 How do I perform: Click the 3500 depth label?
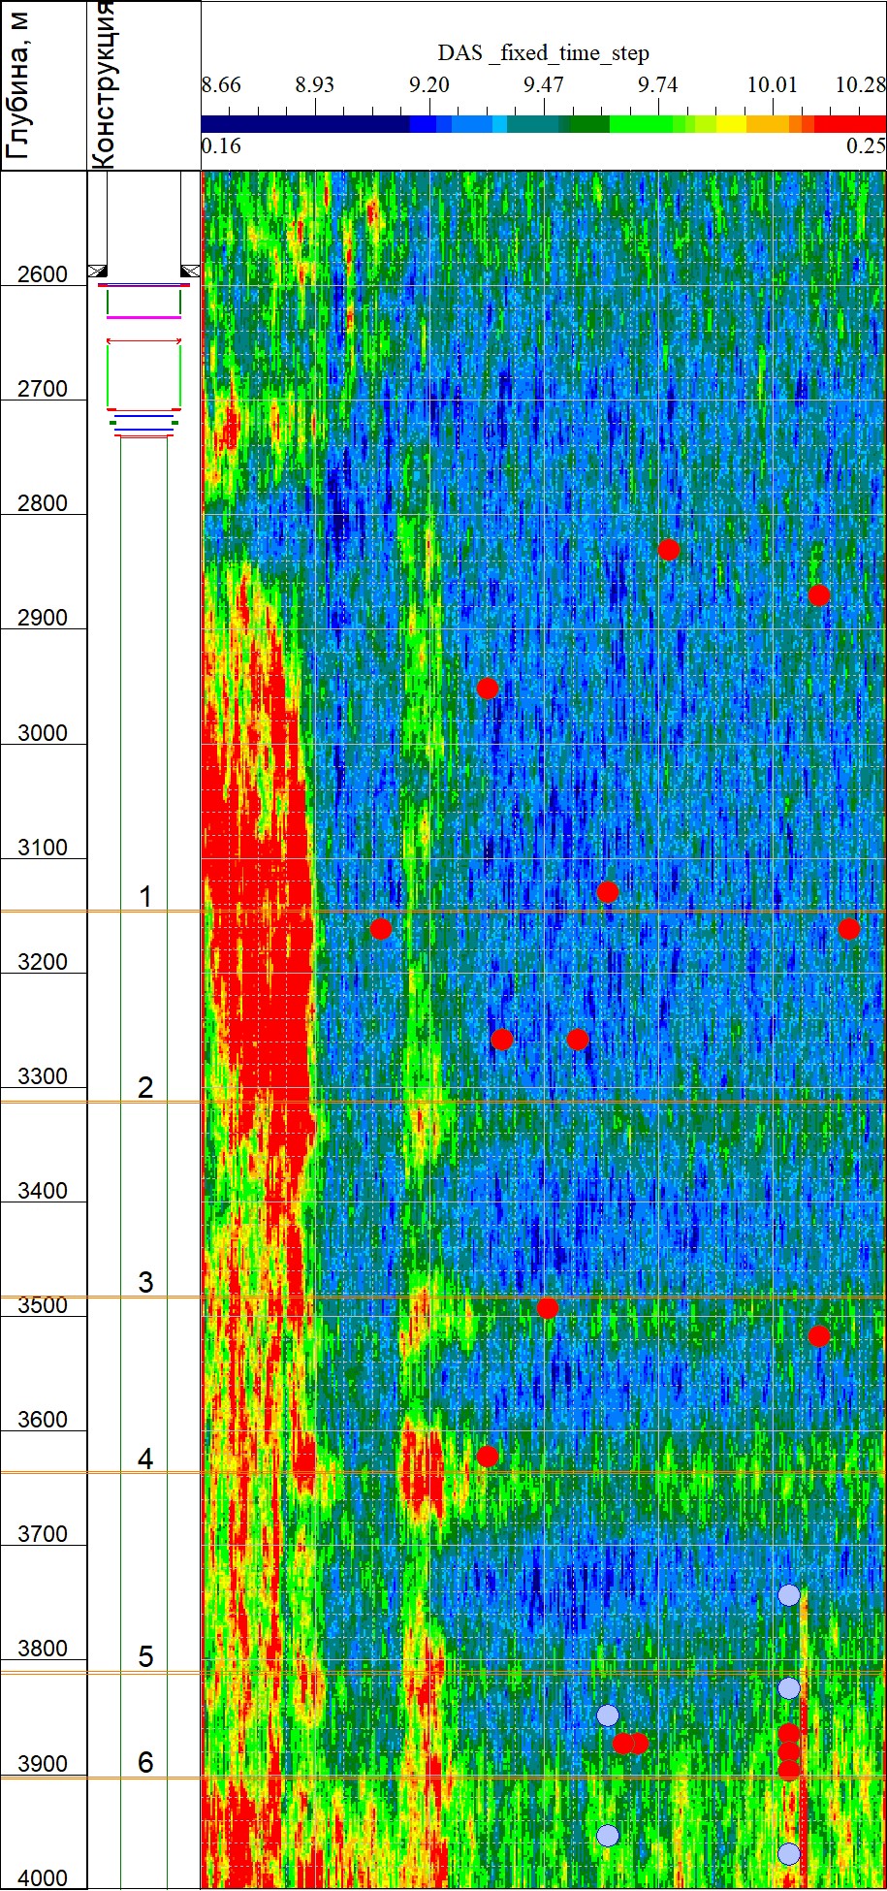(x=43, y=1305)
